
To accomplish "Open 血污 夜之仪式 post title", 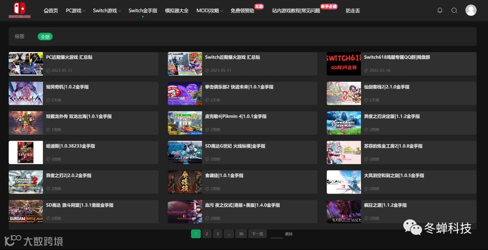I will 243,205.
